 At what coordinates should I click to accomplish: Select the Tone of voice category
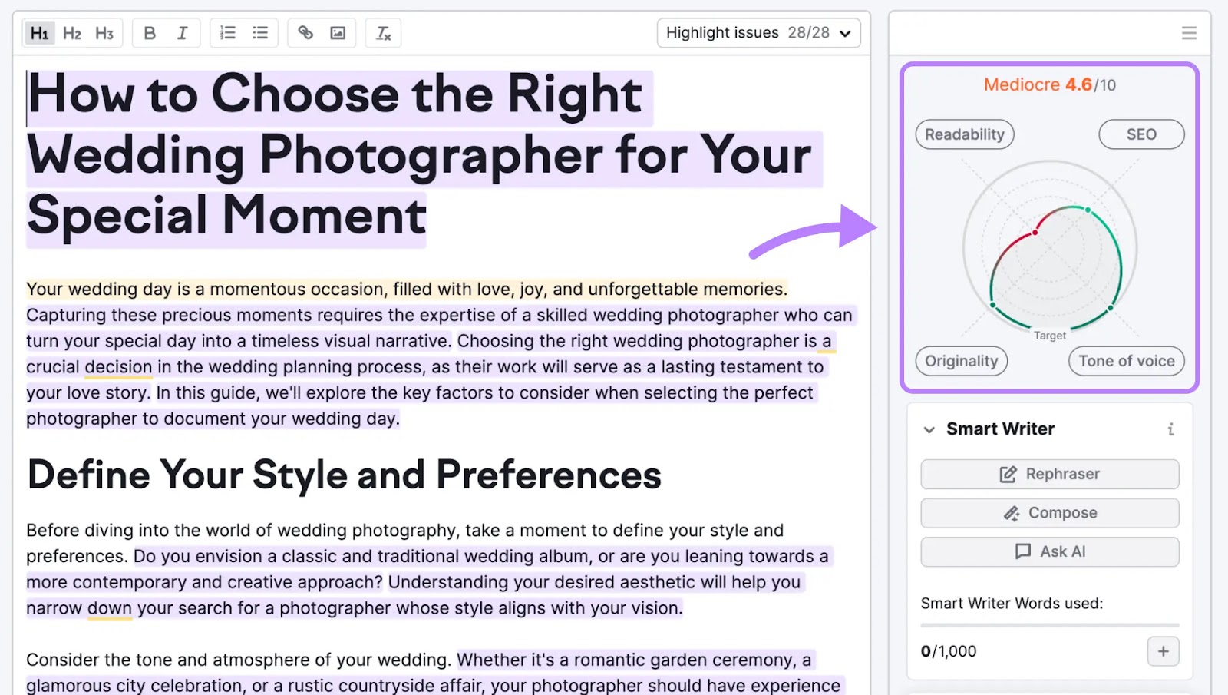1126,361
